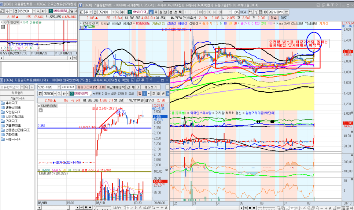Open the speaker dropdown arrow in the 0606 window
The width and height of the screenshot is (354, 210).
(67, 93)
